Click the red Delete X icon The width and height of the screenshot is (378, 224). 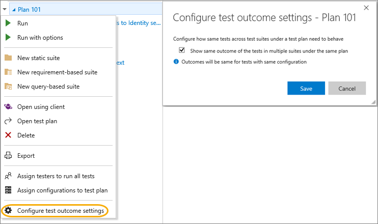tap(8, 135)
